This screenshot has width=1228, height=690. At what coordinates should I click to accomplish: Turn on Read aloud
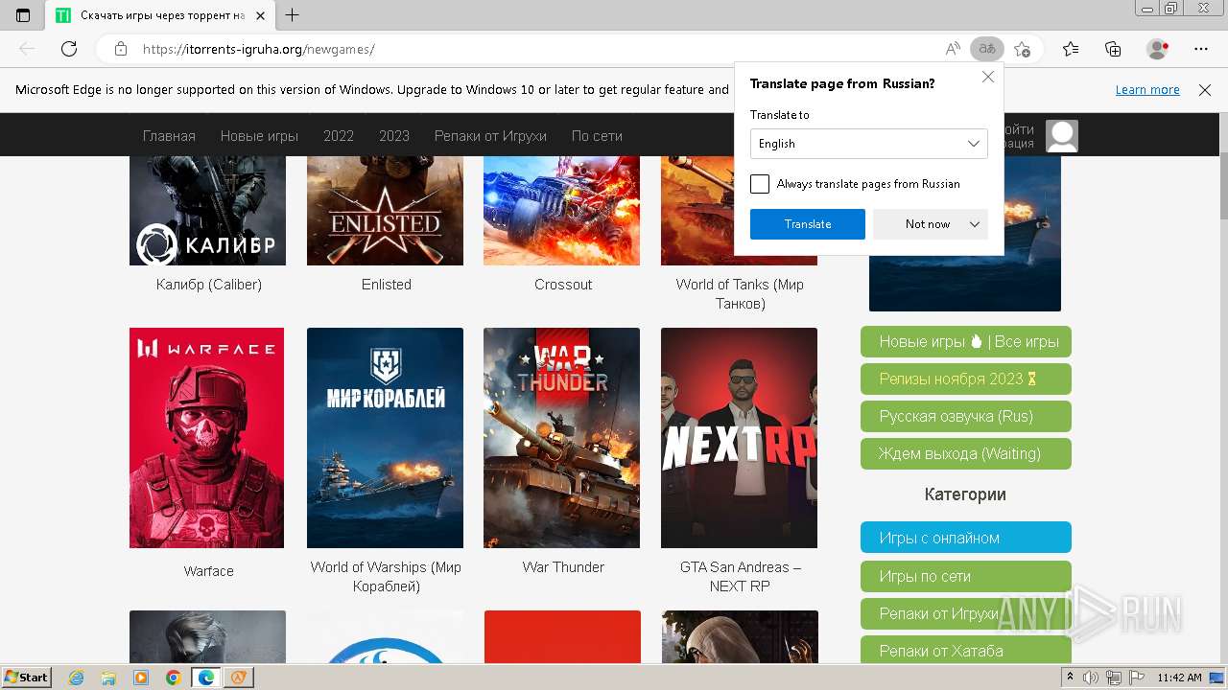(x=953, y=49)
